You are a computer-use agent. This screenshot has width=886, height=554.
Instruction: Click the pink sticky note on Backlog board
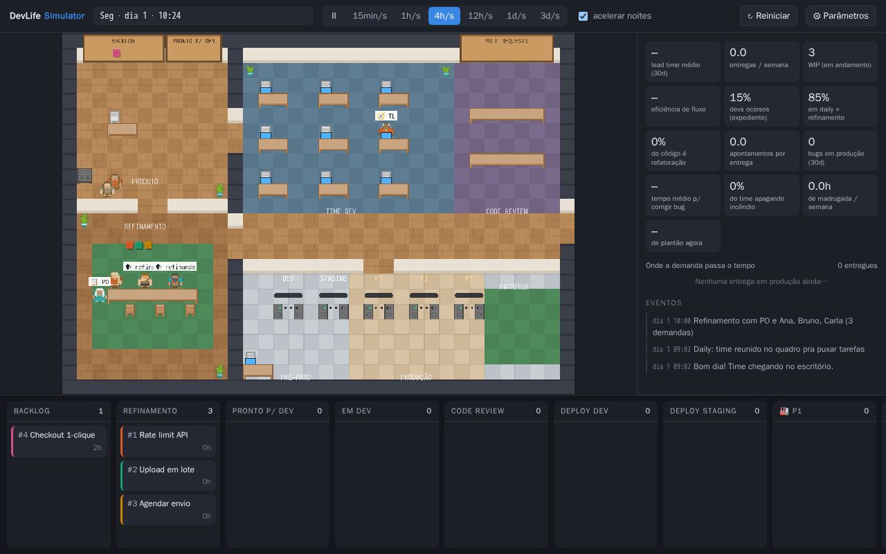[116, 53]
